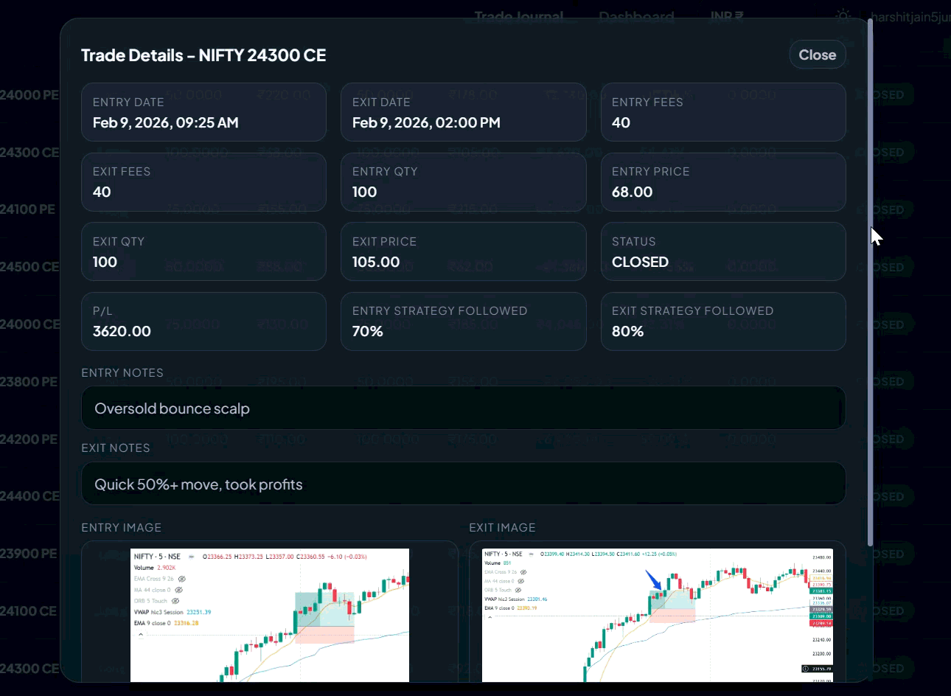
Task: Click the market status icon beside NIFTY · 5 · NSE on entry chart
Action: click(191, 557)
